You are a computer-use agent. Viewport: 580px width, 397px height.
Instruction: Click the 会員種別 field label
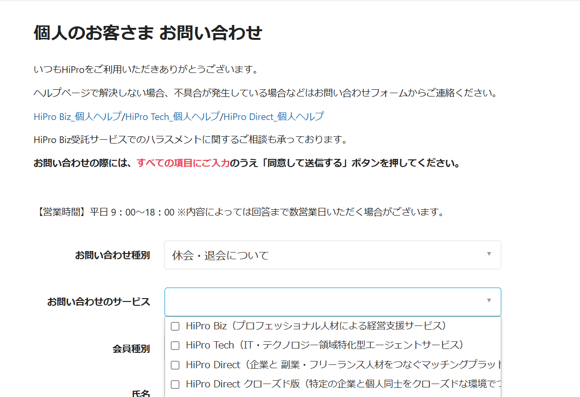coord(131,349)
